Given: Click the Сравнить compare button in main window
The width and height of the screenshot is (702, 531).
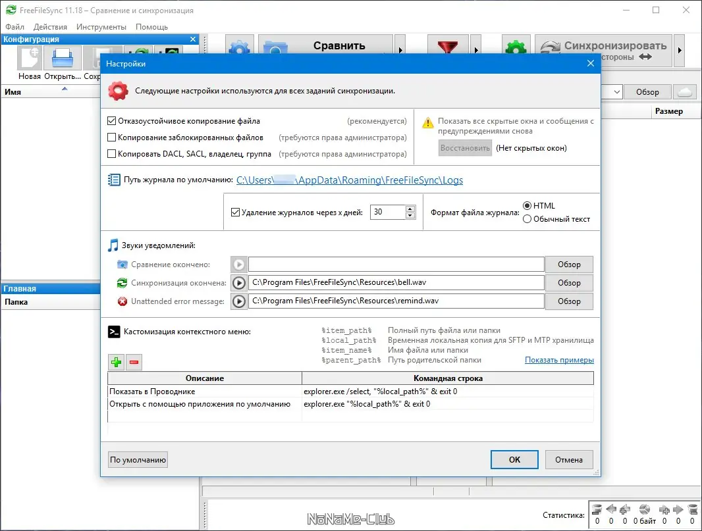Looking at the screenshot, I should [326, 45].
